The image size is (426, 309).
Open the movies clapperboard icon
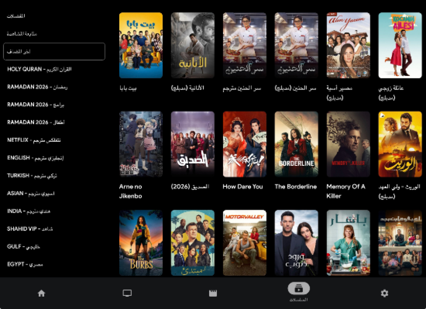(213, 293)
